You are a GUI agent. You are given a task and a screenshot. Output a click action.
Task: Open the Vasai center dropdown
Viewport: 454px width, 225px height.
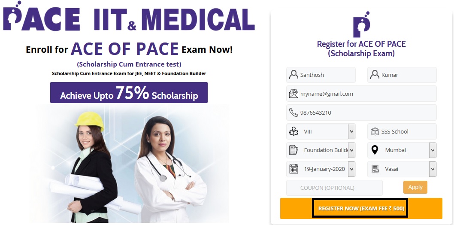433,169
